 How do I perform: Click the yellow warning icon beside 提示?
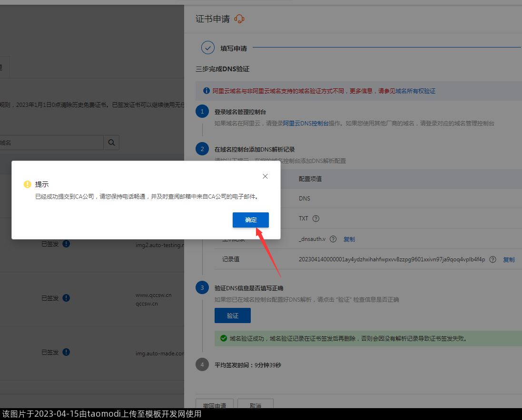click(28, 184)
